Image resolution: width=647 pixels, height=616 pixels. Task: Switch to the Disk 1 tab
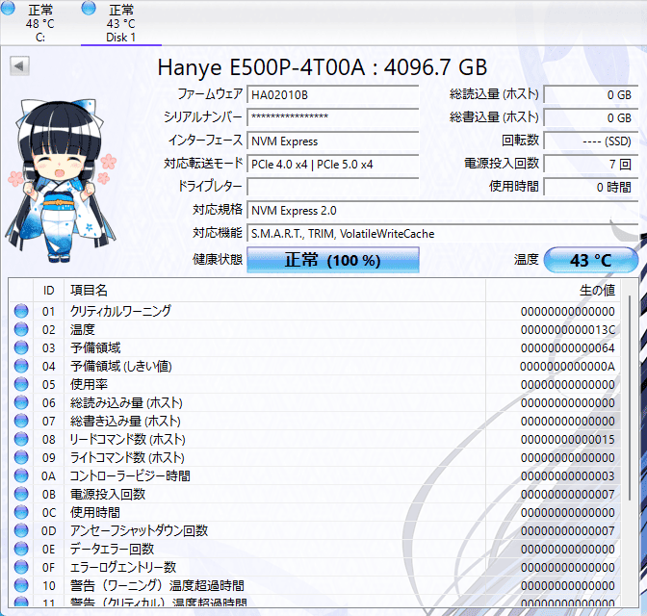(x=120, y=23)
